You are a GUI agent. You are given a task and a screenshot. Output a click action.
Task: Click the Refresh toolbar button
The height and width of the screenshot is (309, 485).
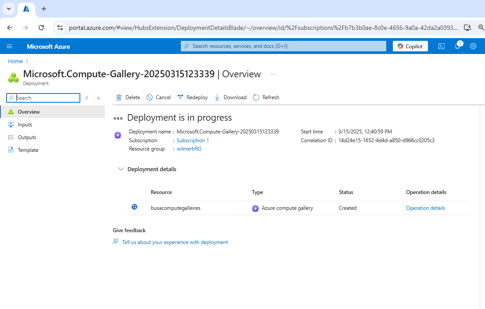pos(266,97)
